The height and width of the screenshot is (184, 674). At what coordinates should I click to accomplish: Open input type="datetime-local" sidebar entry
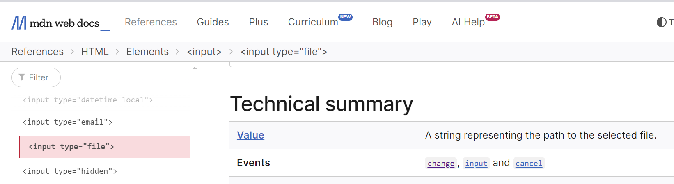pos(88,100)
